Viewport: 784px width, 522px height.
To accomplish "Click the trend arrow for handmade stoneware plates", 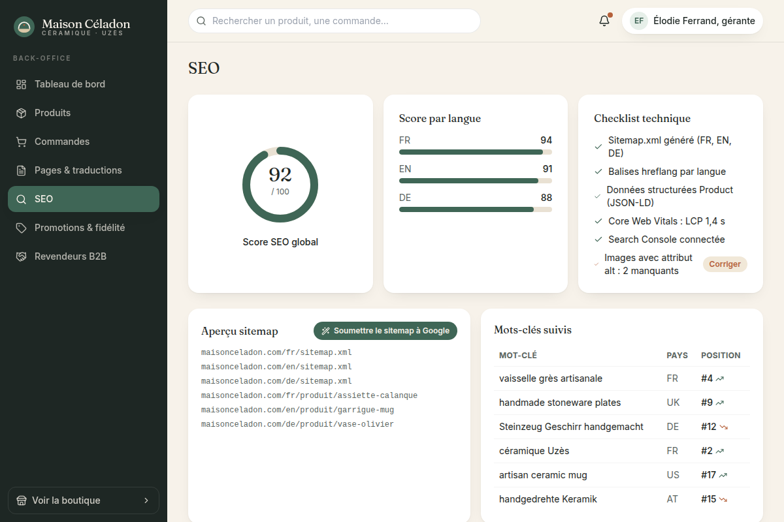I will [x=720, y=403].
